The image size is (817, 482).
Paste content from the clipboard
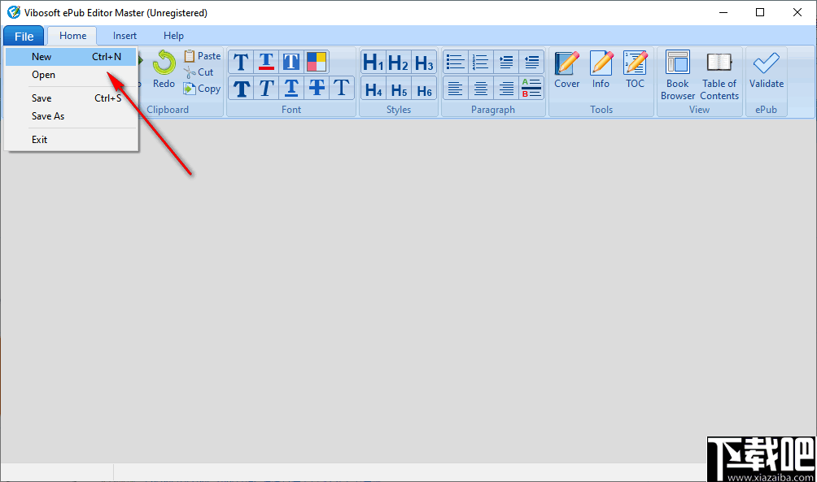[202, 55]
